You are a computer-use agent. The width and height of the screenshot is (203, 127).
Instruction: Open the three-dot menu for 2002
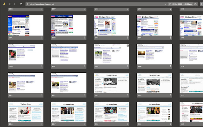coord(85,37)
